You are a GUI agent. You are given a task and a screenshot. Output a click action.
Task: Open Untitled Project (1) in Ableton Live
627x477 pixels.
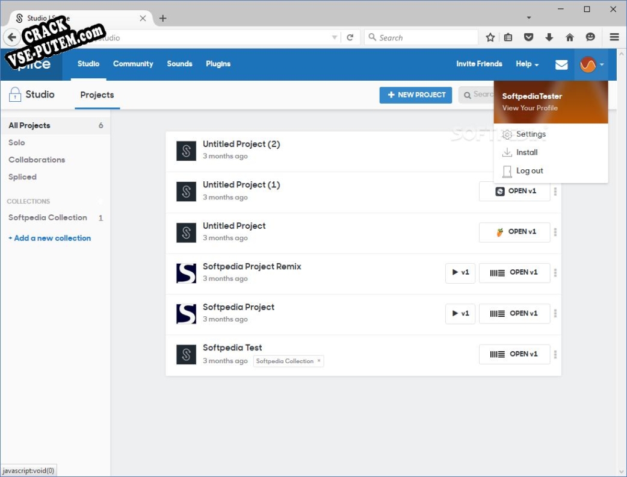point(514,191)
